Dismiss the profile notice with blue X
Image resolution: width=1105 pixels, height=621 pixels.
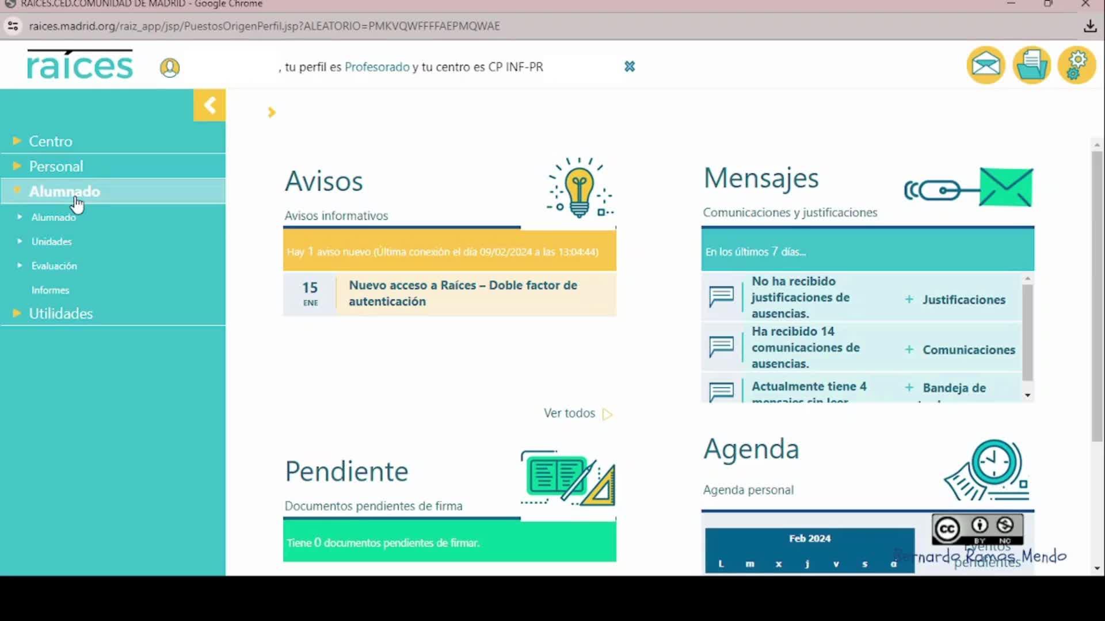click(630, 67)
